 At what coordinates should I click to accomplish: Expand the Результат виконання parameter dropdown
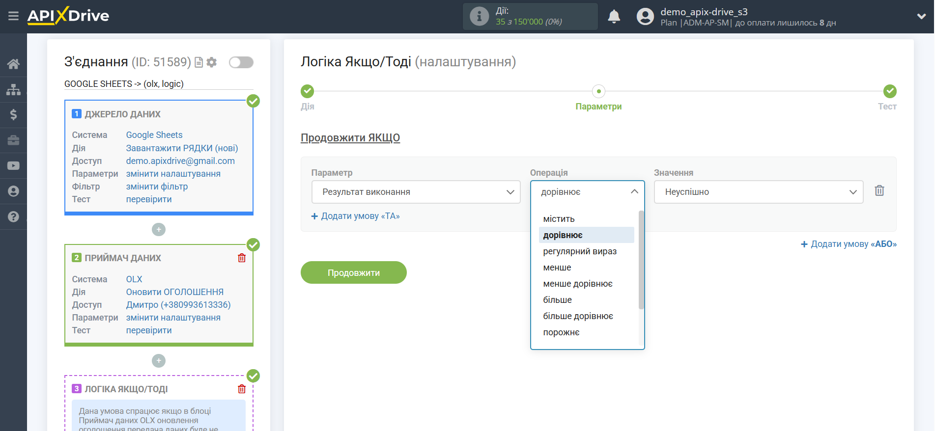(x=416, y=192)
